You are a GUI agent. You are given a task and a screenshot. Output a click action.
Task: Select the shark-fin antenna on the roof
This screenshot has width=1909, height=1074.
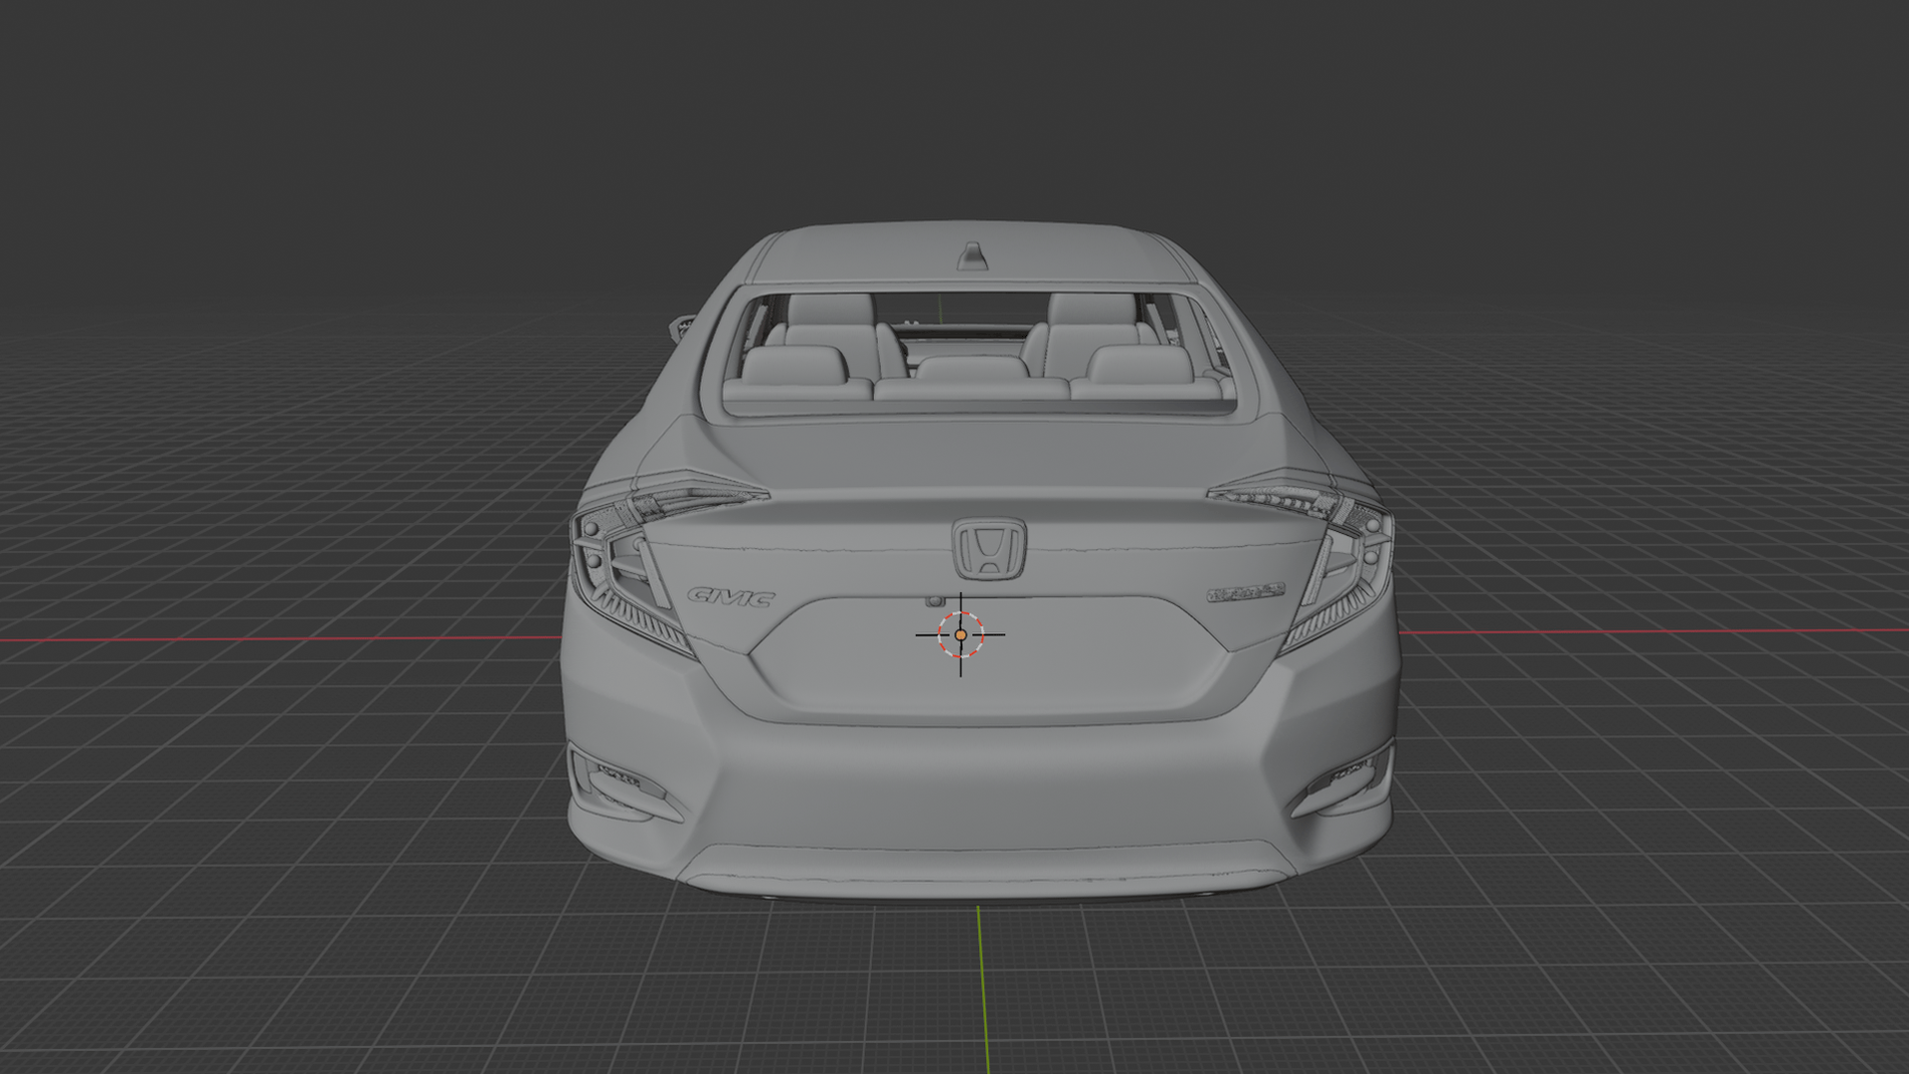click(x=972, y=256)
